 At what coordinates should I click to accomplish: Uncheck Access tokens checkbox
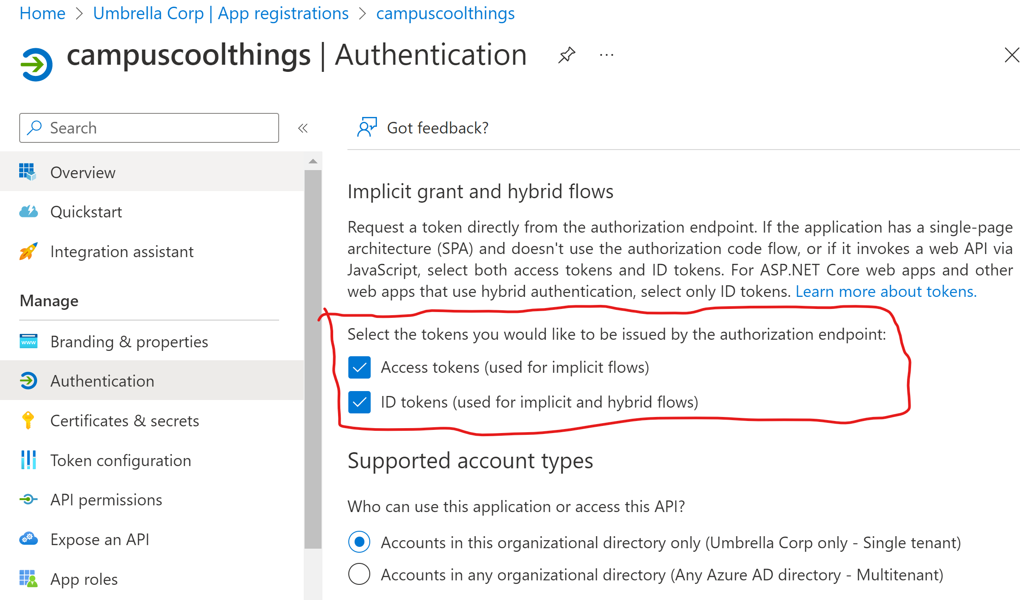[x=360, y=367]
